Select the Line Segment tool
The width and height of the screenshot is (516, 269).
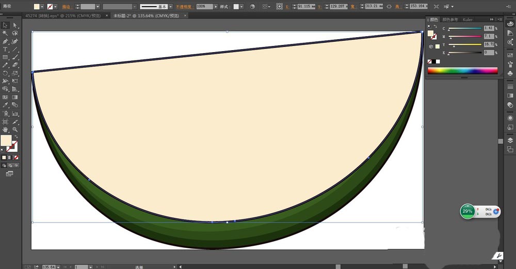(15, 50)
